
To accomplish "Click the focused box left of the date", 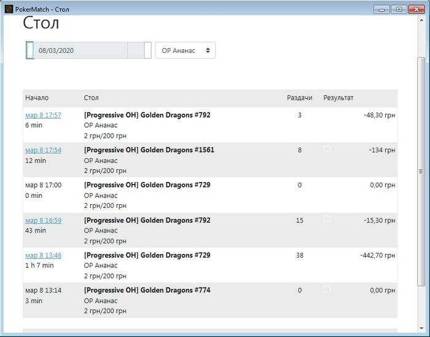I will (30, 50).
